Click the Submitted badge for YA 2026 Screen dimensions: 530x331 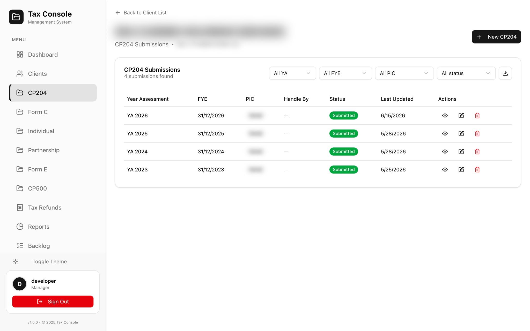pyautogui.click(x=343, y=116)
